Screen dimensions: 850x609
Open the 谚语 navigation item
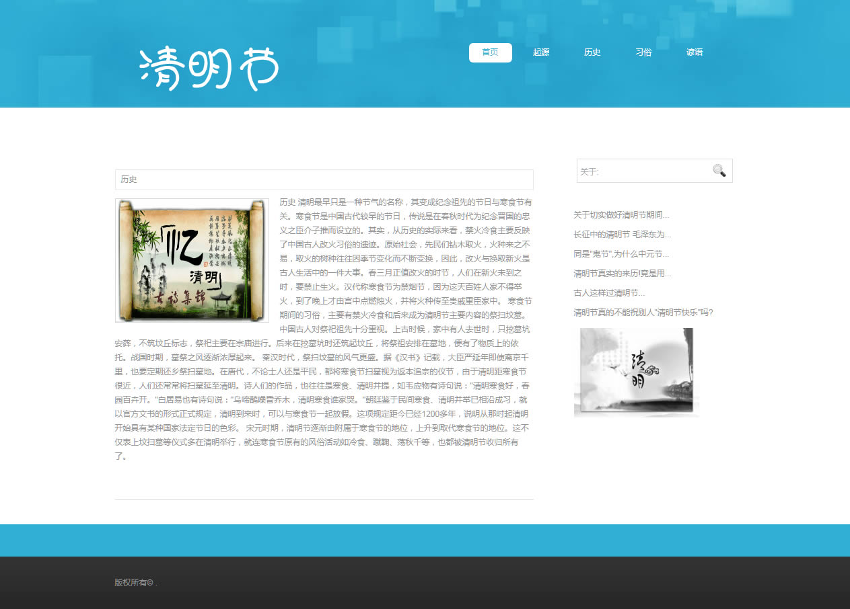click(x=695, y=52)
